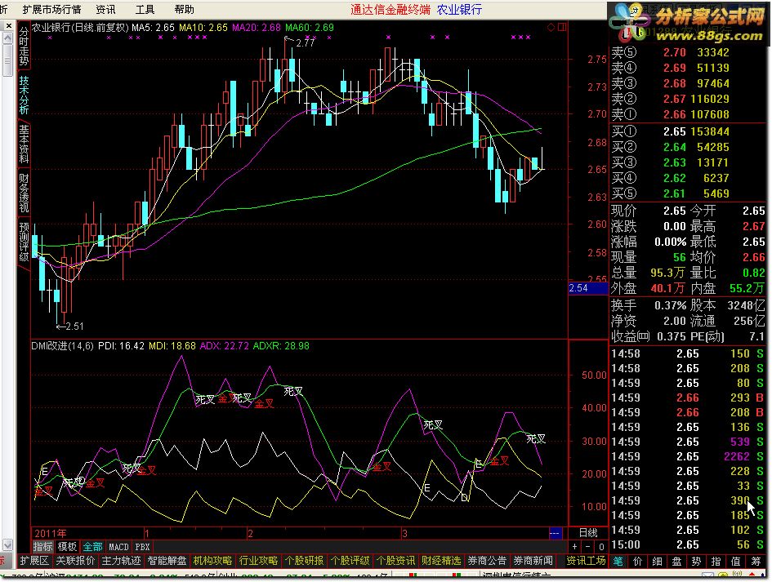This screenshot has height=582, width=772.
Task: Click the 卖⑤ ask row at 2.70
Action: (x=688, y=52)
